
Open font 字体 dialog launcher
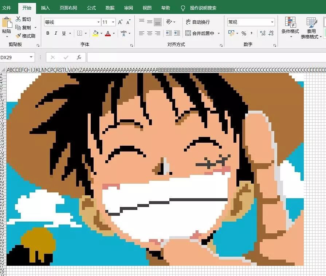(x=131, y=45)
